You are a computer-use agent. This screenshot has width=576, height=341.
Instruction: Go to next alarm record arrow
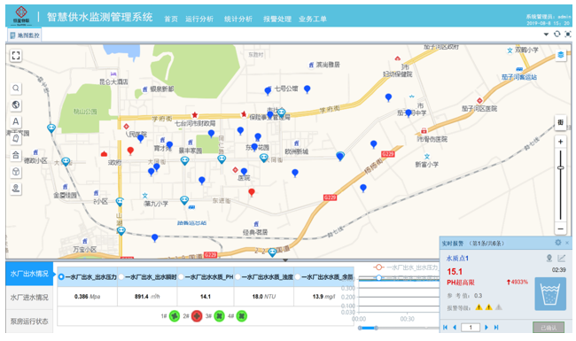486,328
